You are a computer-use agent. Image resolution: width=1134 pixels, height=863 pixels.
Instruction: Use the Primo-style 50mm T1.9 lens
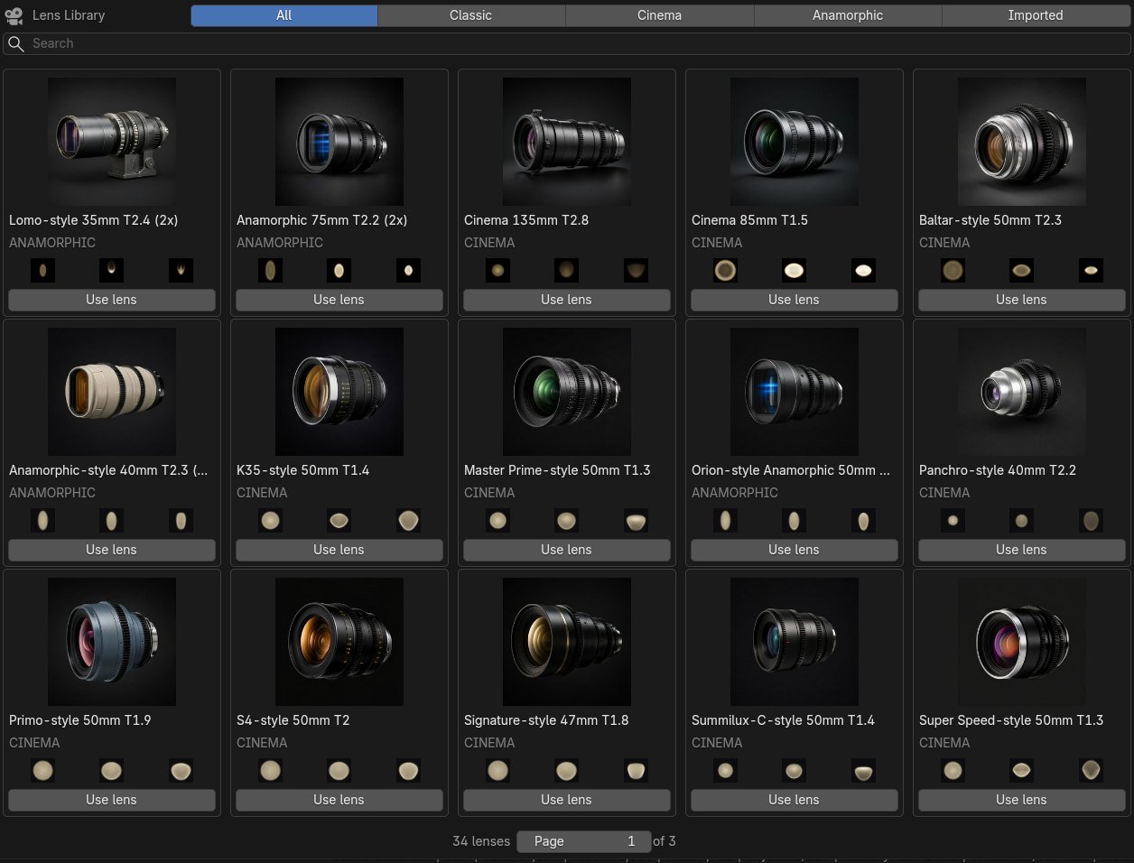[x=112, y=800]
